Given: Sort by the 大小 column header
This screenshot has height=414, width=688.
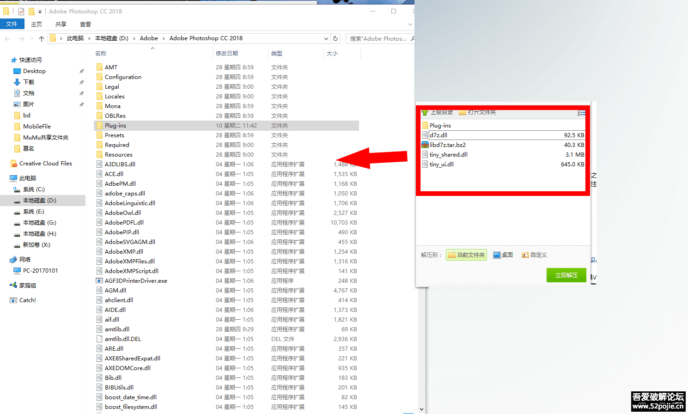Looking at the screenshot, I should coord(332,54).
